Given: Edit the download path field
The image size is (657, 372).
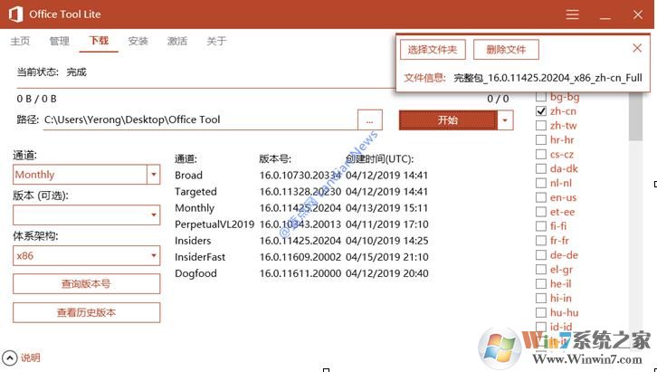Looking at the screenshot, I should (199, 120).
